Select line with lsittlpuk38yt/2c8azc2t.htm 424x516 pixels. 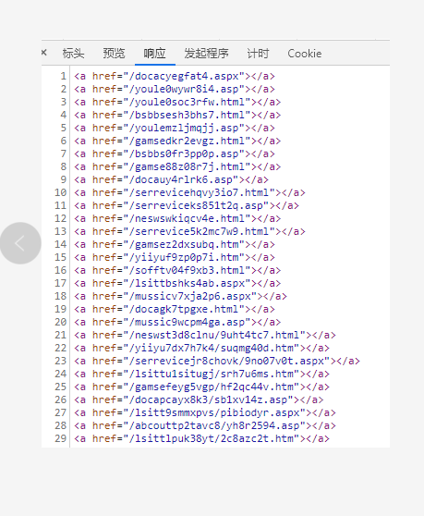tap(201, 438)
